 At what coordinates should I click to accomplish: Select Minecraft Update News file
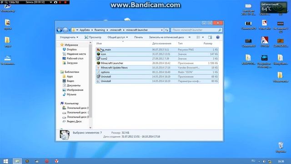(x=157, y=68)
